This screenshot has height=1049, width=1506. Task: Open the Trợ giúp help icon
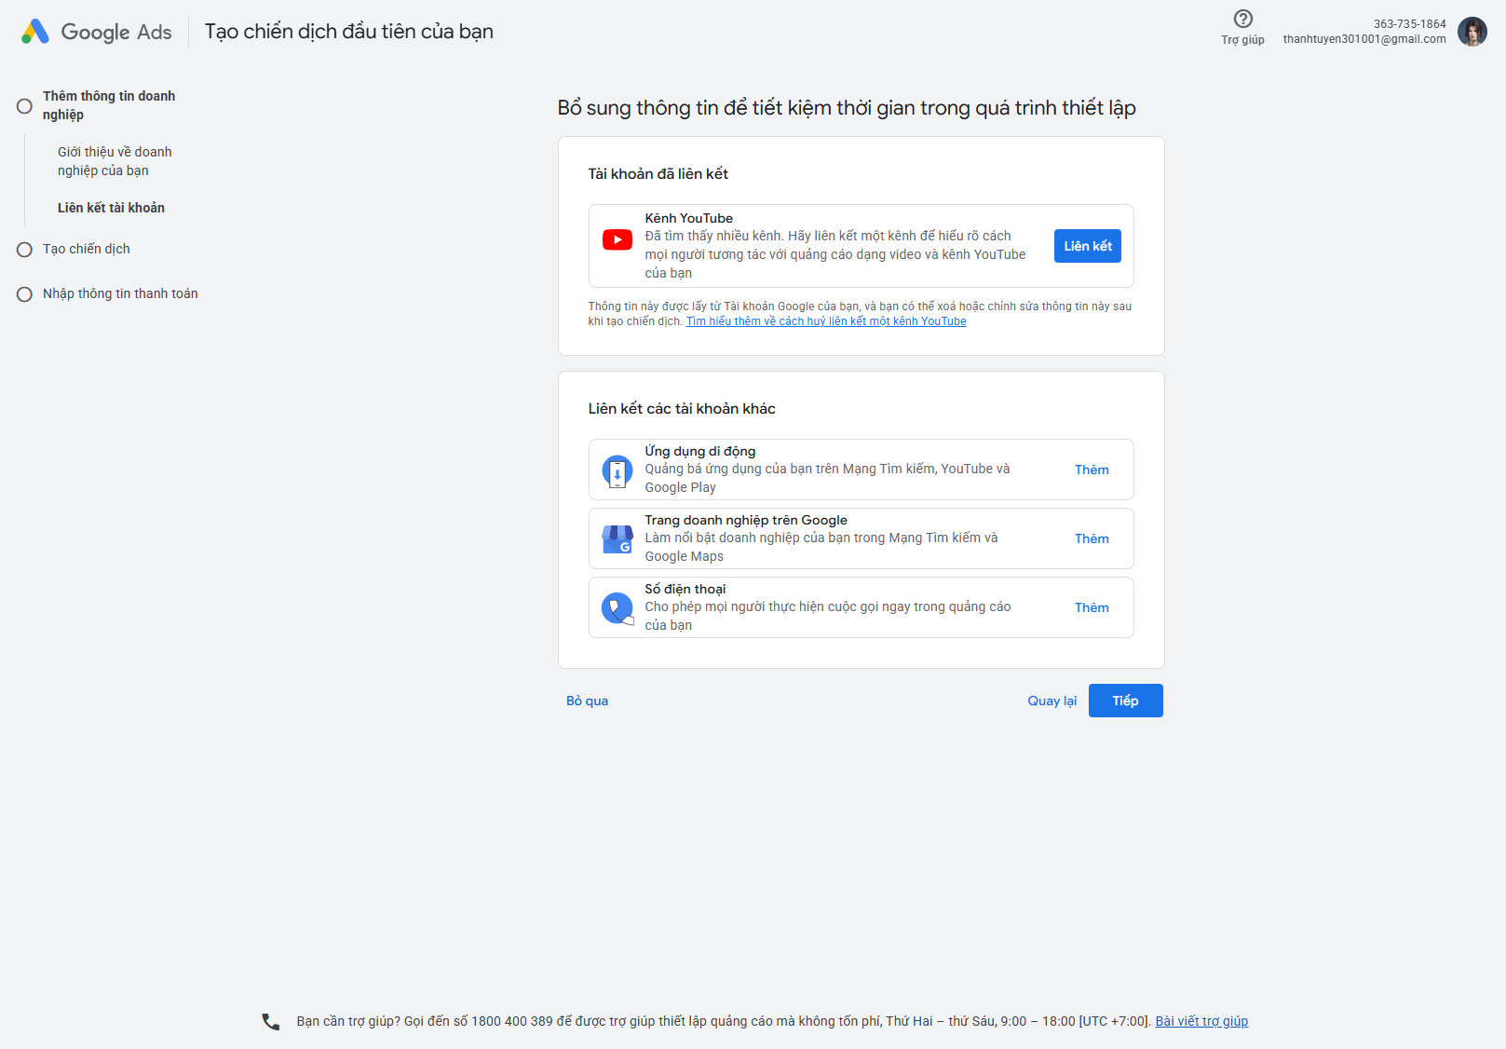(1242, 19)
